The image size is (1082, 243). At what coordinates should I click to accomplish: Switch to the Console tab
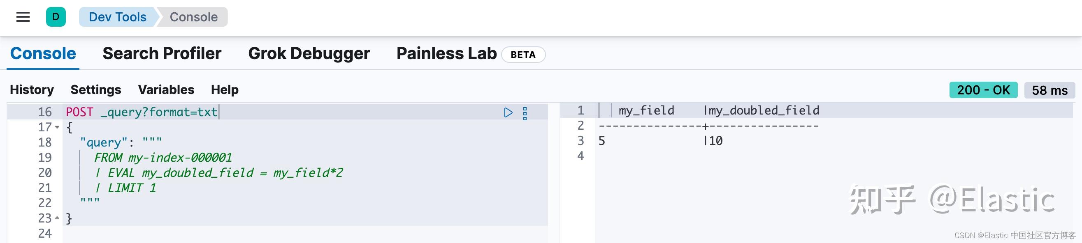point(43,54)
